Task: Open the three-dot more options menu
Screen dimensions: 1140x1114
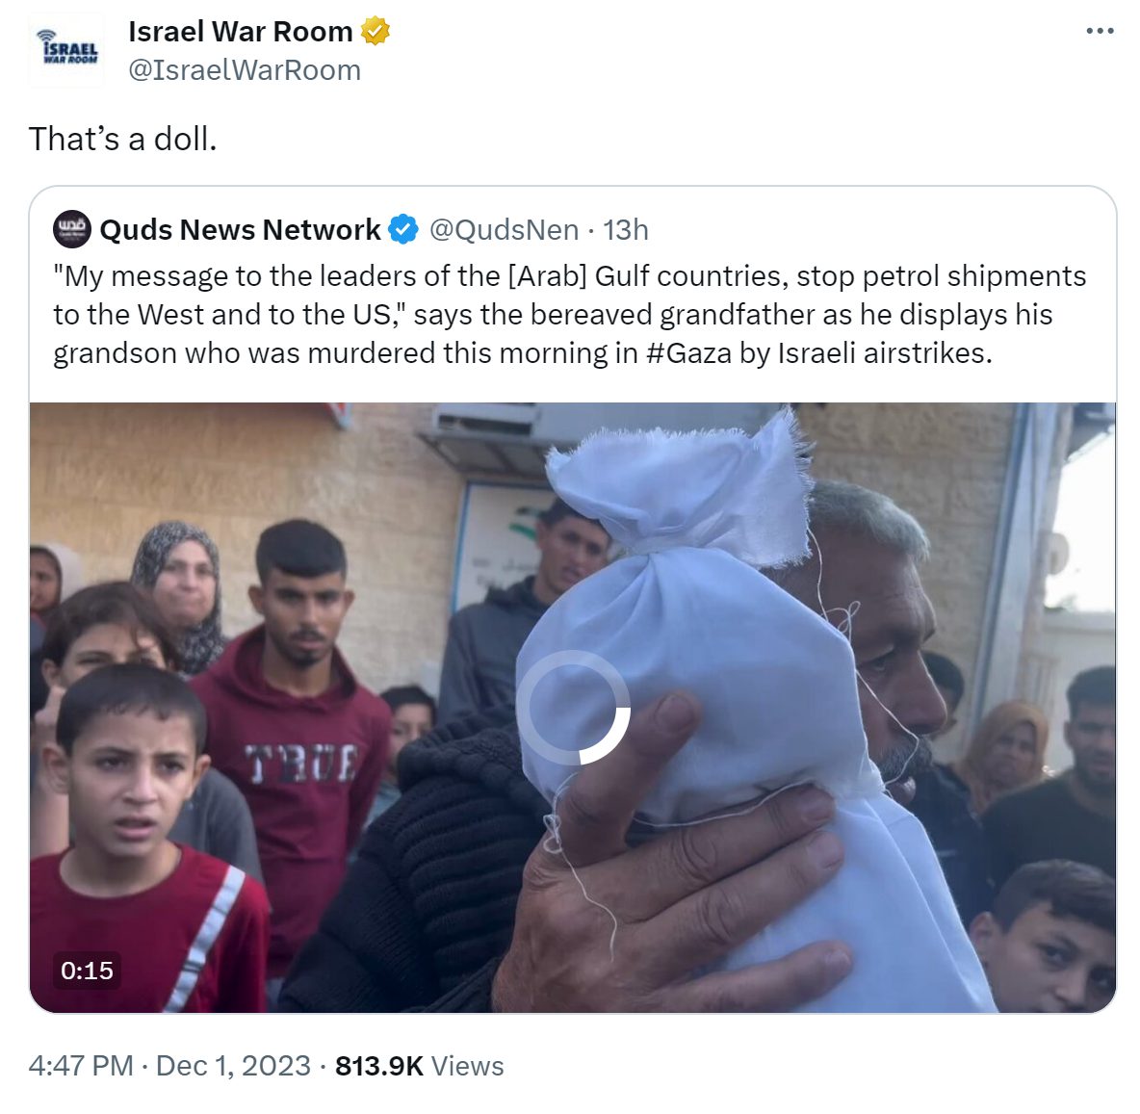Action: point(1100,31)
